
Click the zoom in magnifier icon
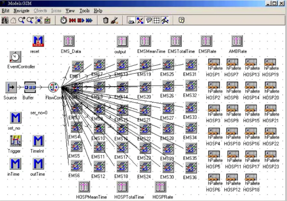22,20
